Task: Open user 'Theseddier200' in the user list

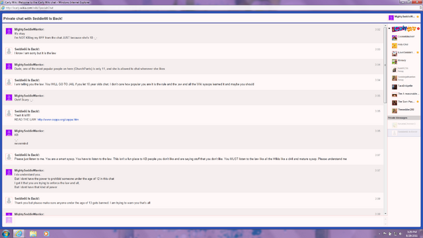Action: (404, 110)
